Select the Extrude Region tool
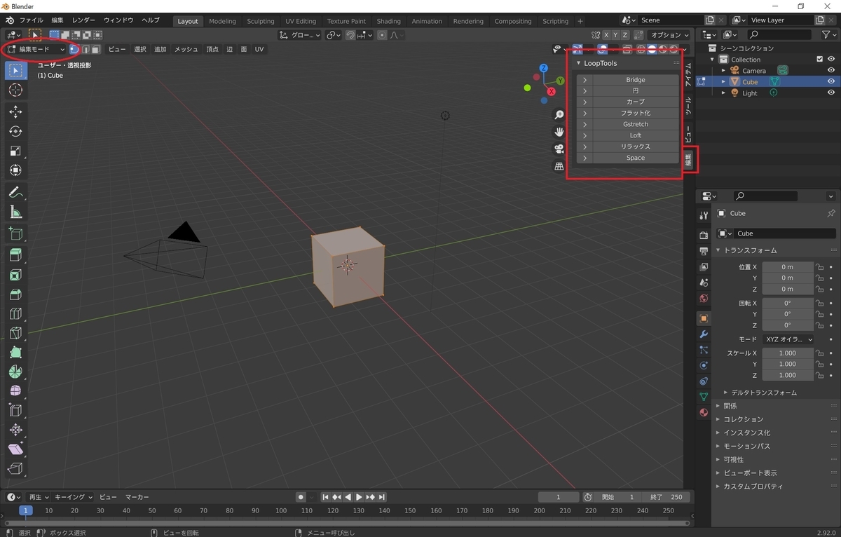 pos(15,255)
